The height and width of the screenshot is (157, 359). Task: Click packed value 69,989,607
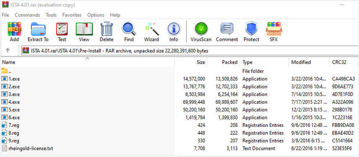coord(227,102)
